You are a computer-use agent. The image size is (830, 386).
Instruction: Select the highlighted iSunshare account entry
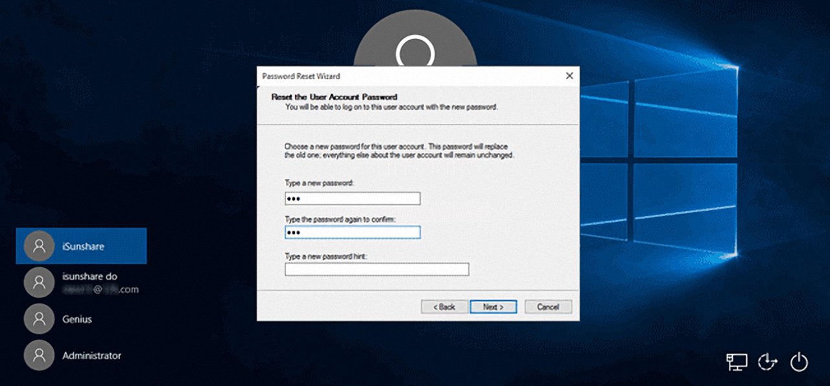point(81,245)
